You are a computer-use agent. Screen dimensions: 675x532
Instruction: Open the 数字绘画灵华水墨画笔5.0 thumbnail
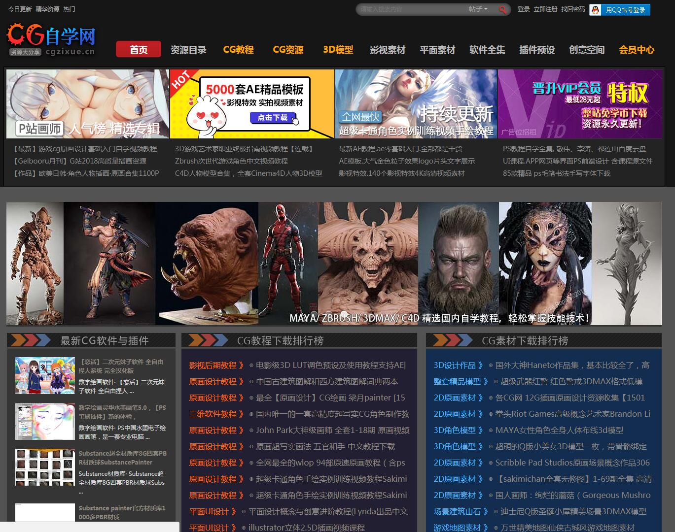(45, 422)
